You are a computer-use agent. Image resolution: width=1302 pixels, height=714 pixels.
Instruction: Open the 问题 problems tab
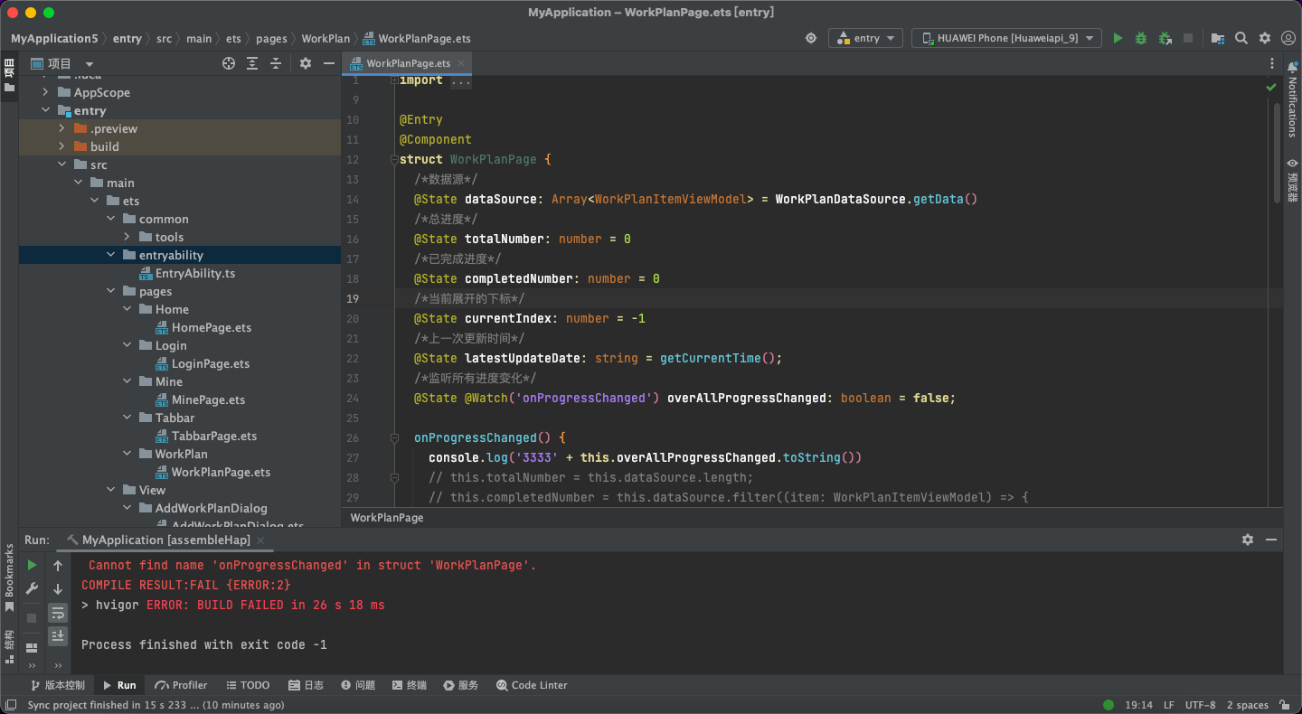[x=358, y=685]
